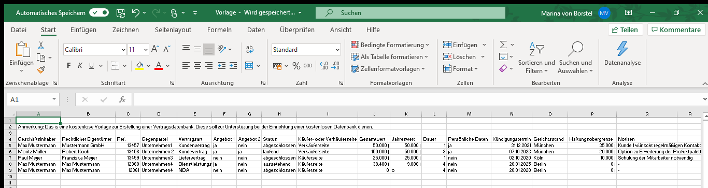The width and height of the screenshot is (708, 188).
Task: Toggle bottom align for cell text
Action: pos(209,50)
